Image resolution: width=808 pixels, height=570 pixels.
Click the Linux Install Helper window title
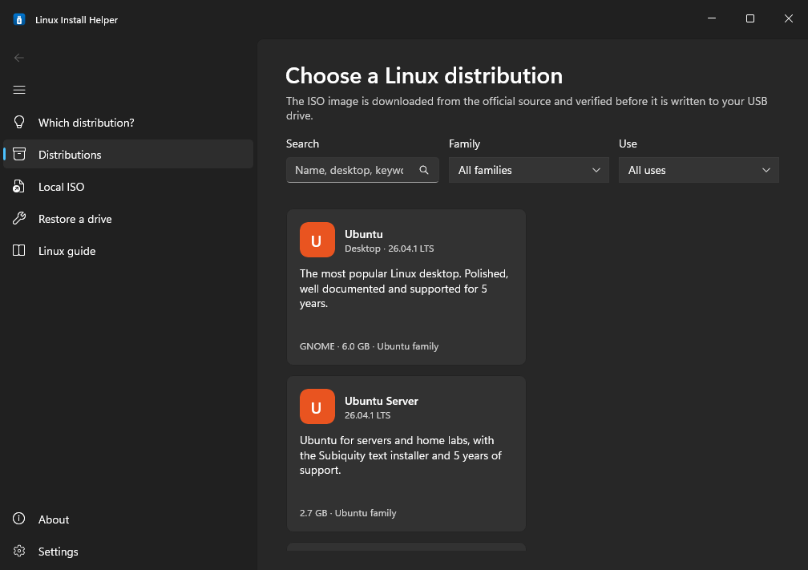pos(76,20)
